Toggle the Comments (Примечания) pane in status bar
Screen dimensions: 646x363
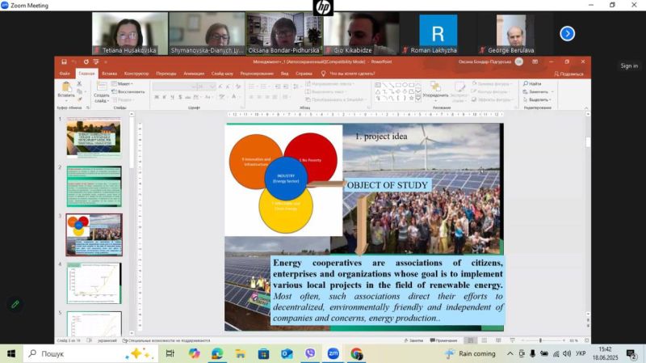point(445,340)
